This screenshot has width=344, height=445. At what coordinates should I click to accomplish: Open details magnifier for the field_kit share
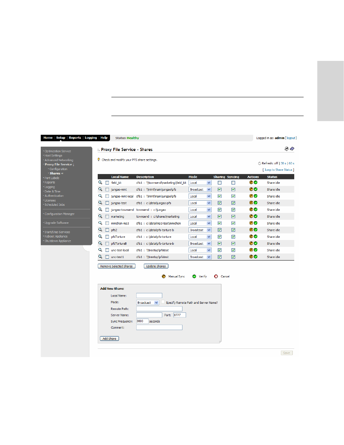(x=100, y=183)
